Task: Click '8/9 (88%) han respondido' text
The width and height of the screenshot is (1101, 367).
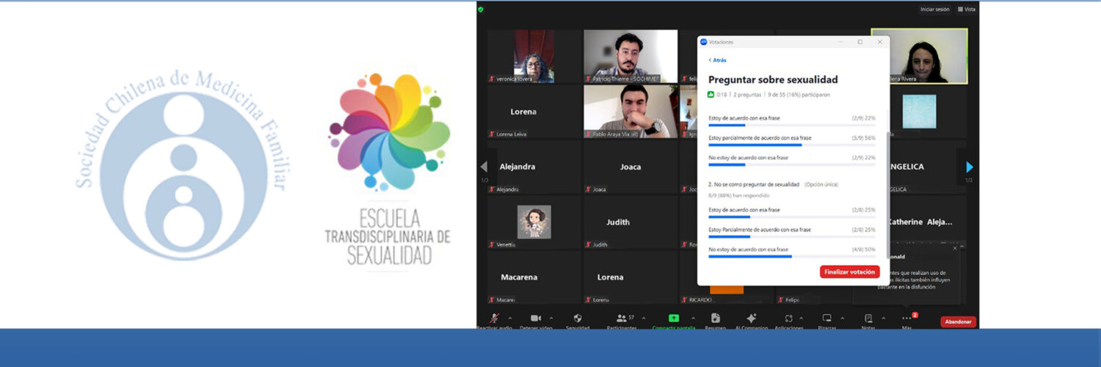Action: tap(739, 196)
